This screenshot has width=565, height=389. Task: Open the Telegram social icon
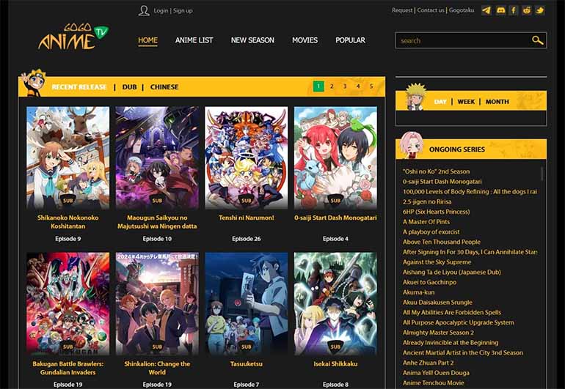tap(486, 10)
